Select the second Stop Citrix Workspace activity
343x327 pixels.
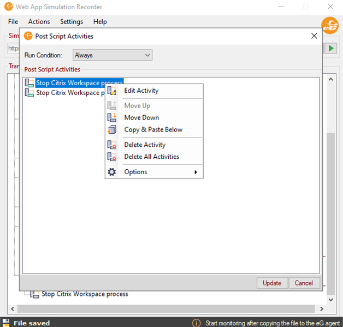click(70, 93)
